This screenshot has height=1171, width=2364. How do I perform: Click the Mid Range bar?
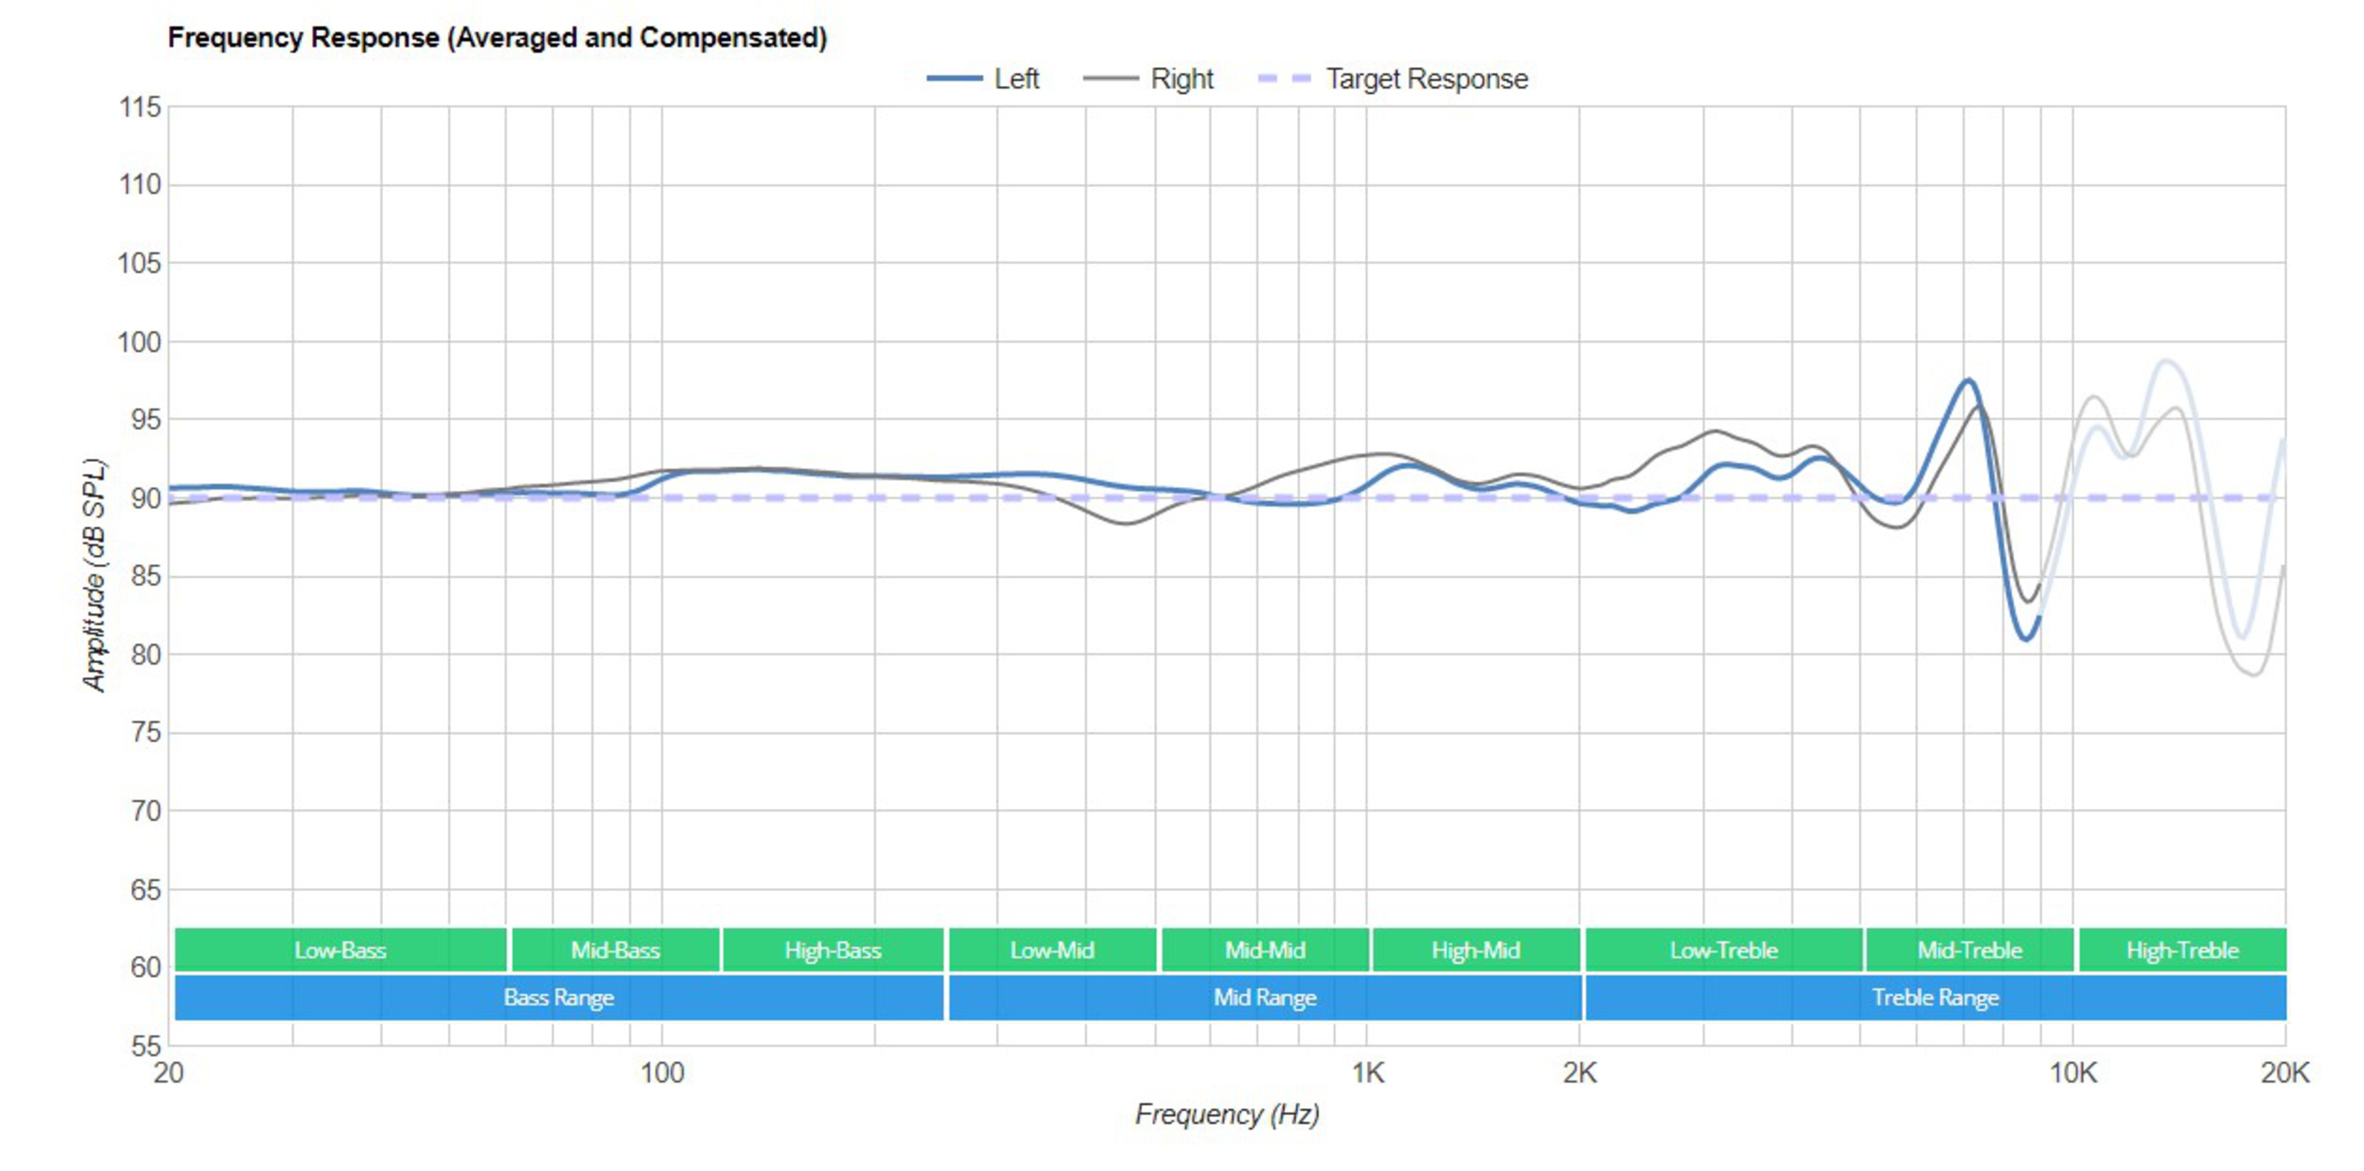coord(1264,997)
